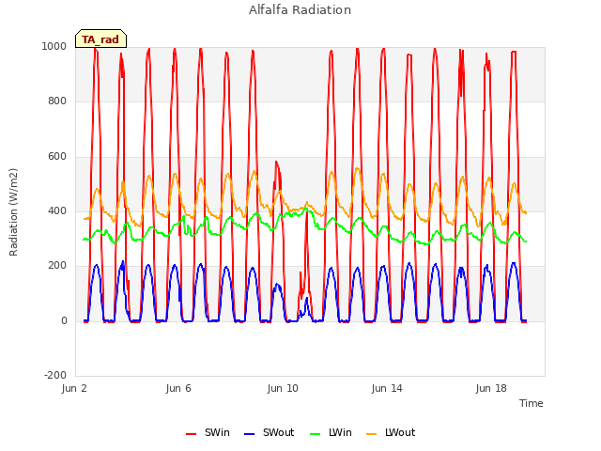Click the red SWin legend color marker

click(191, 434)
